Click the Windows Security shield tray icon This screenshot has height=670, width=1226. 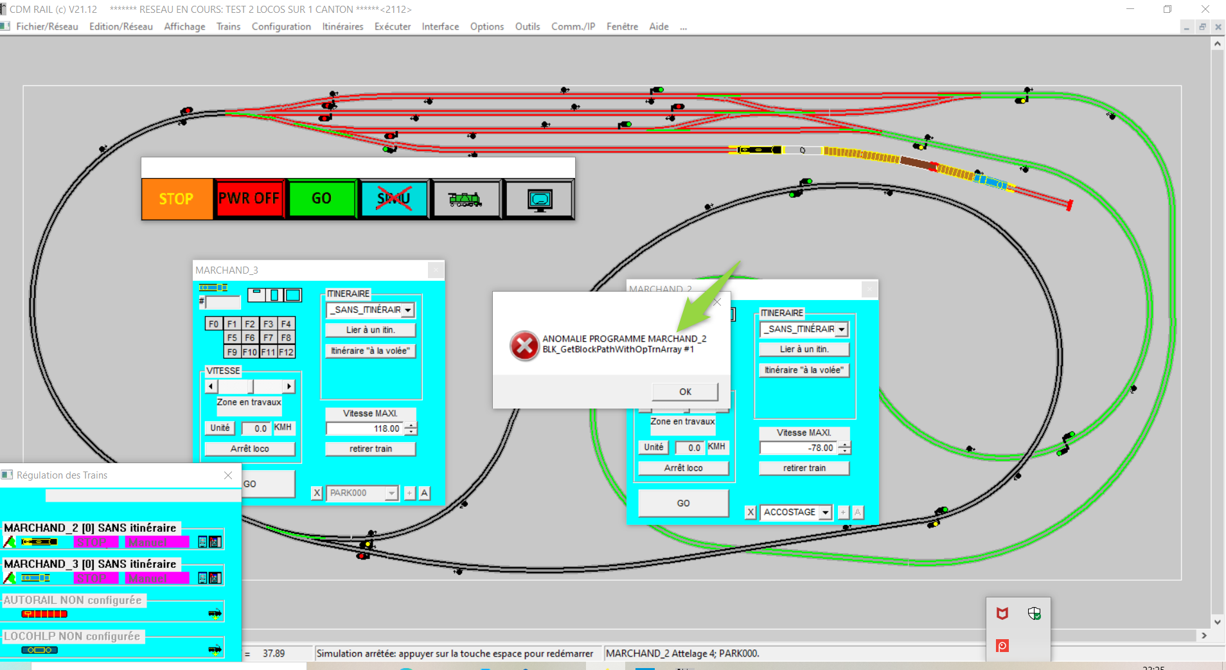click(1034, 613)
